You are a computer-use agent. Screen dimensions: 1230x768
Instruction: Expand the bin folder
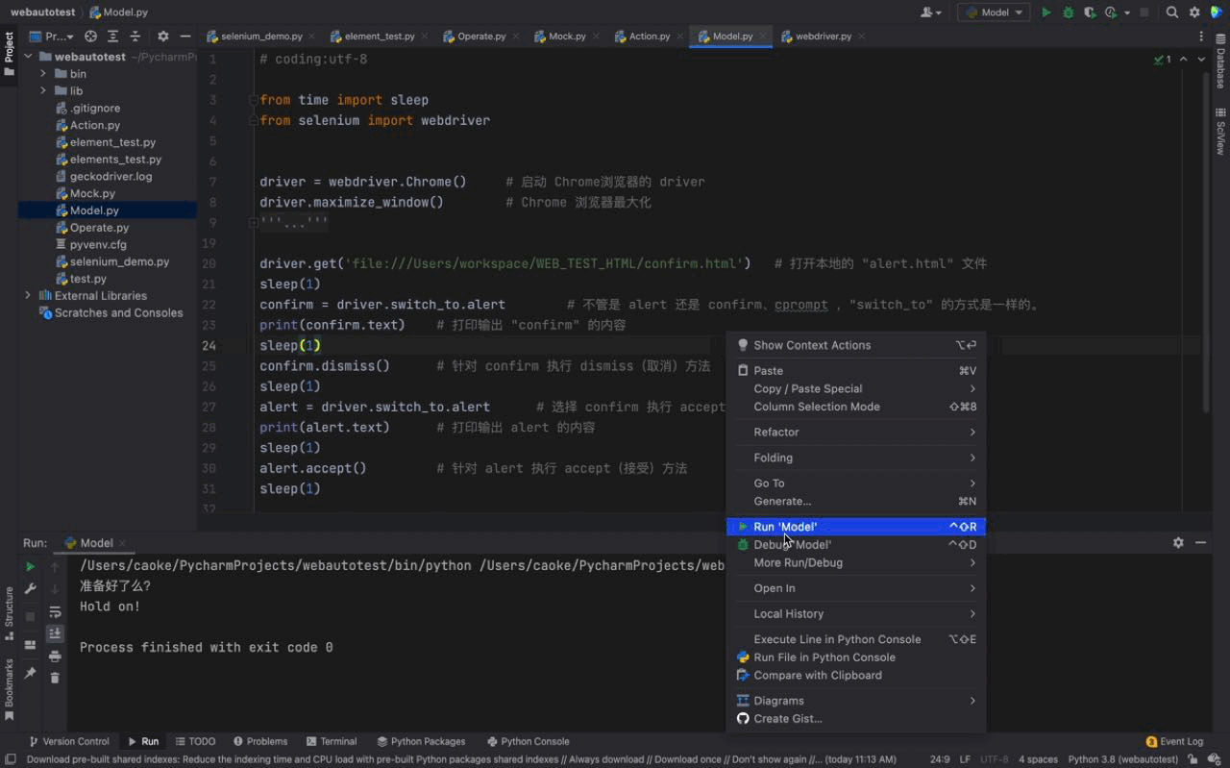[43, 74]
